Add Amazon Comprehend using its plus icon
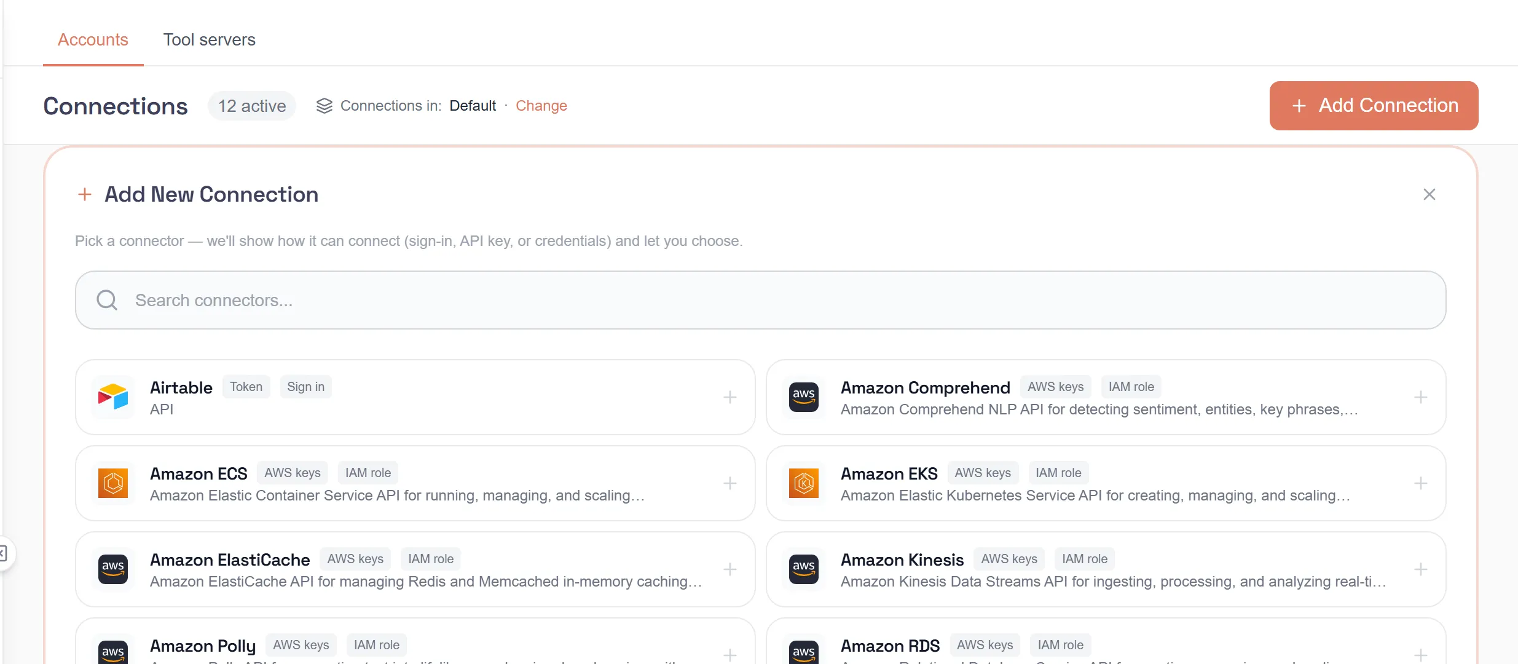This screenshot has height=664, width=1518. coord(1420,397)
